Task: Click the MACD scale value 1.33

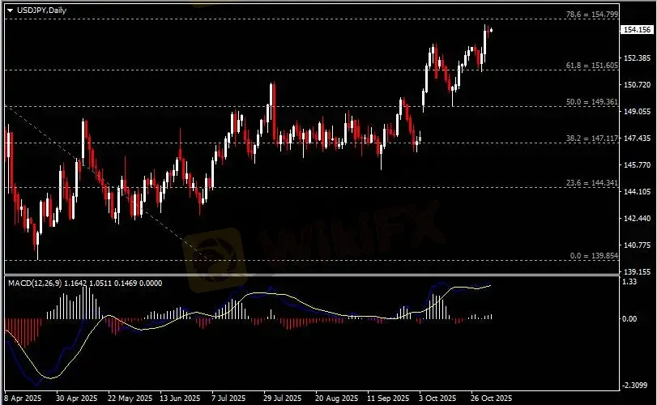Action: (629, 282)
